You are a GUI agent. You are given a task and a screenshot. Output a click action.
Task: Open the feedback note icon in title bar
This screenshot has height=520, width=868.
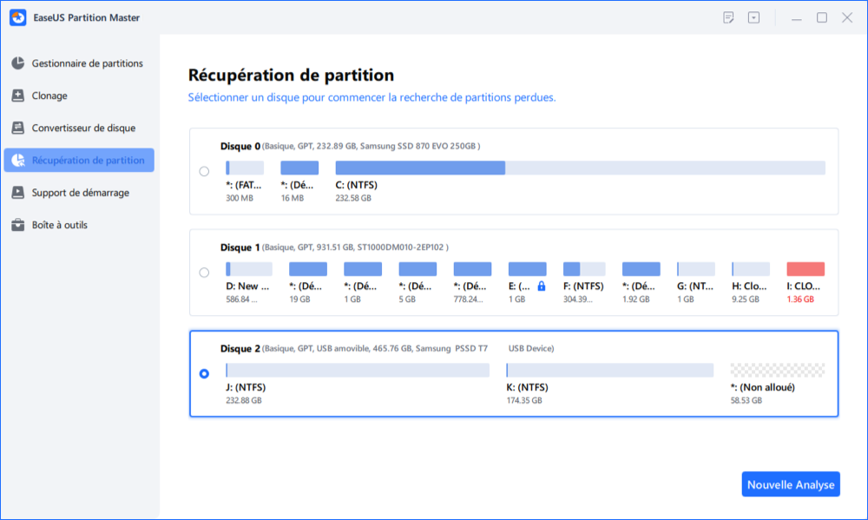coord(728,17)
